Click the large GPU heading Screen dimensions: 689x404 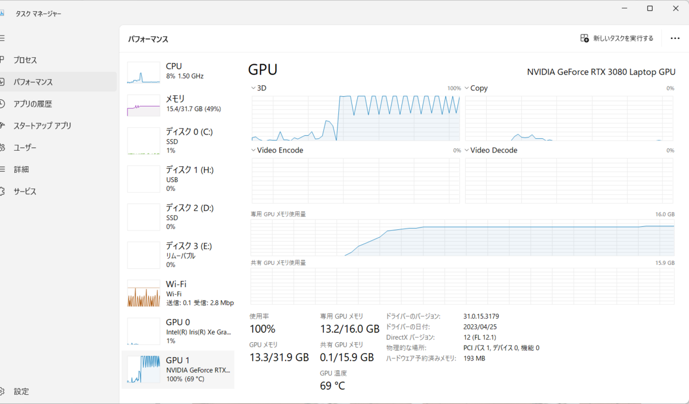click(x=263, y=70)
